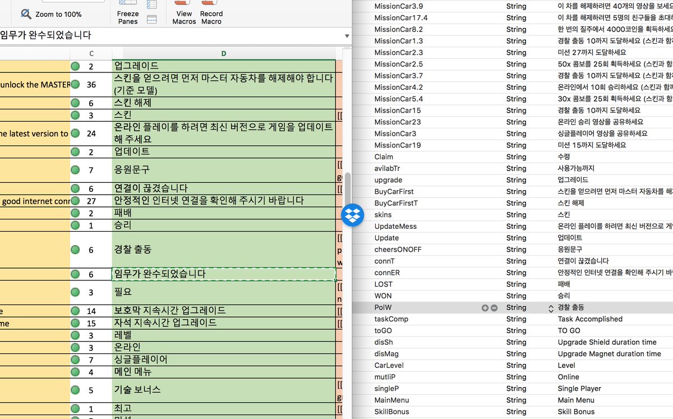Select the LOST key in plist
This screenshot has height=419, width=673.
point(383,284)
